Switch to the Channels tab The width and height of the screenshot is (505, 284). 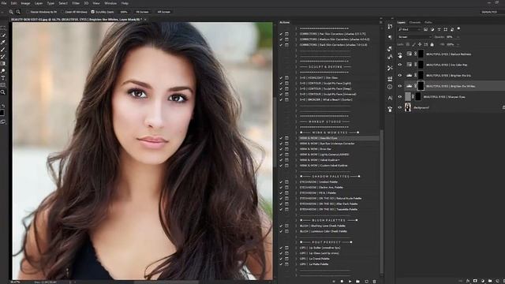(415, 22)
